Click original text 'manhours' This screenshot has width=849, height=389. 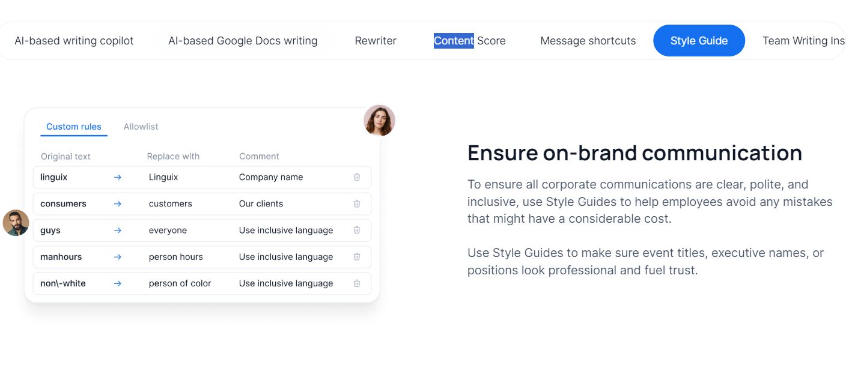[61, 256]
